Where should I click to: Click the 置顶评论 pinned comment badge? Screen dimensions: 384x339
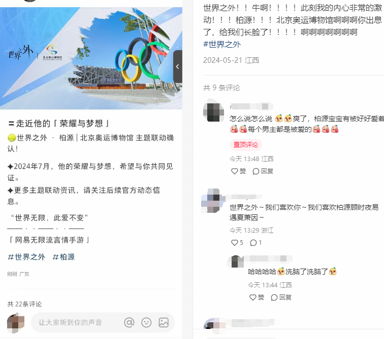click(246, 145)
